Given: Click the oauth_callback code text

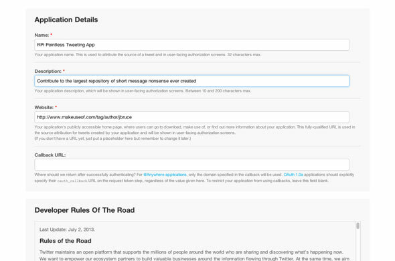Looking at the screenshot, I should [x=72, y=181].
